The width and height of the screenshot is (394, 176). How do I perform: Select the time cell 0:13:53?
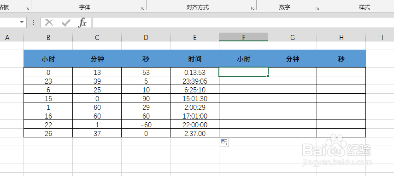click(x=195, y=72)
